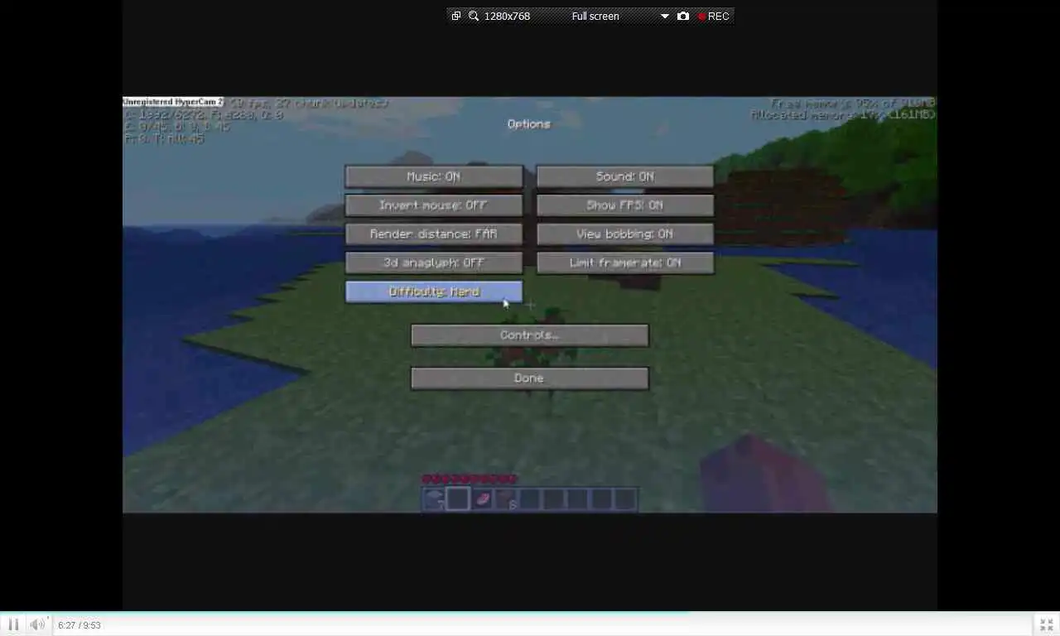Click the magnifier zoom icon

(x=474, y=16)
